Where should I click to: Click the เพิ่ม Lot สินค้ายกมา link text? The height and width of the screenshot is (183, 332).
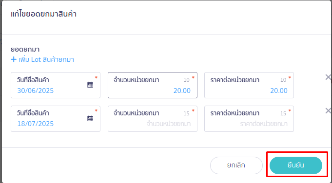[x=46, y=59]
